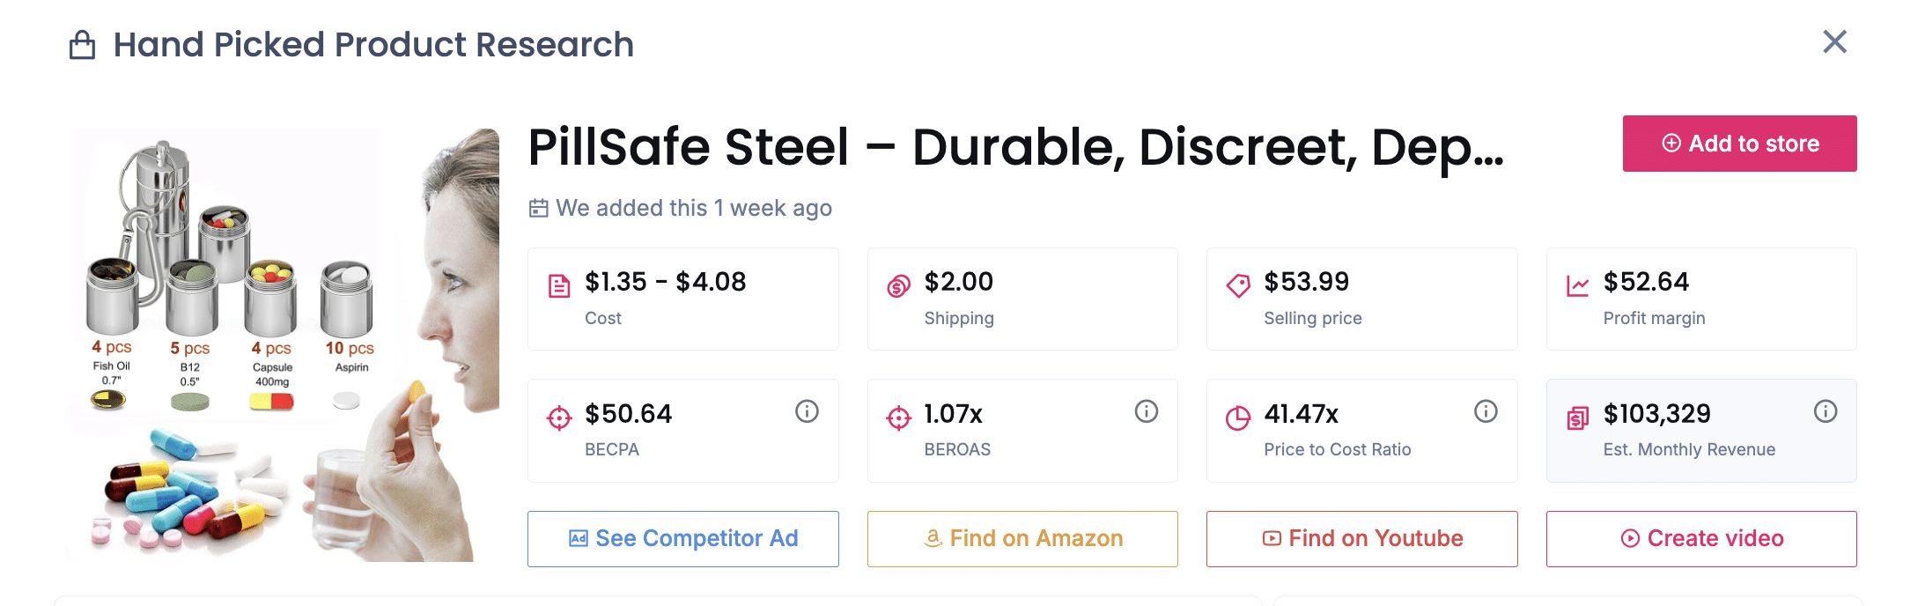Screen dimensions: 1925x606
Task: Click the target icon beside BECPA
Action: 558,417
